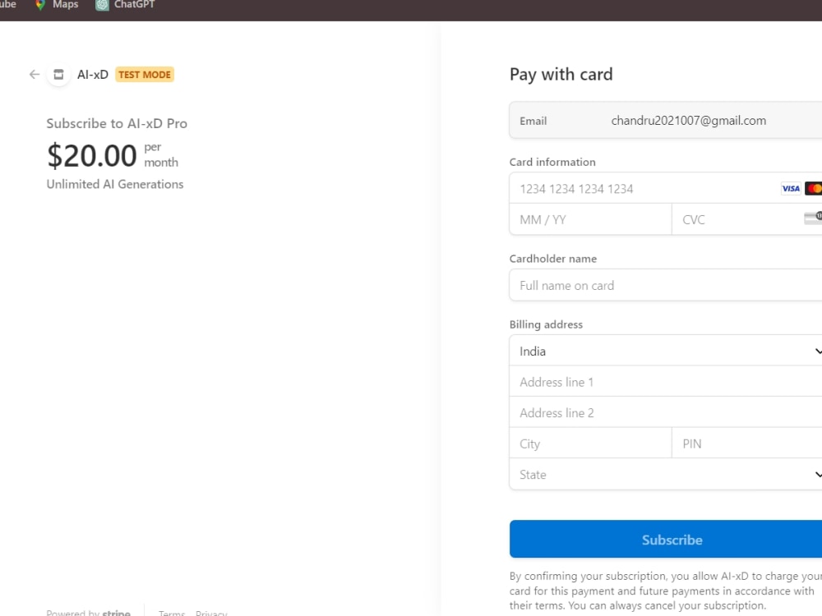The image size is (822, 616).
Task: Open the ChatGPT bookmark
Action: pyautogui.click(x=125, y=5)
